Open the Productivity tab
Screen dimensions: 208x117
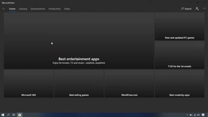[x=55, y=9]
